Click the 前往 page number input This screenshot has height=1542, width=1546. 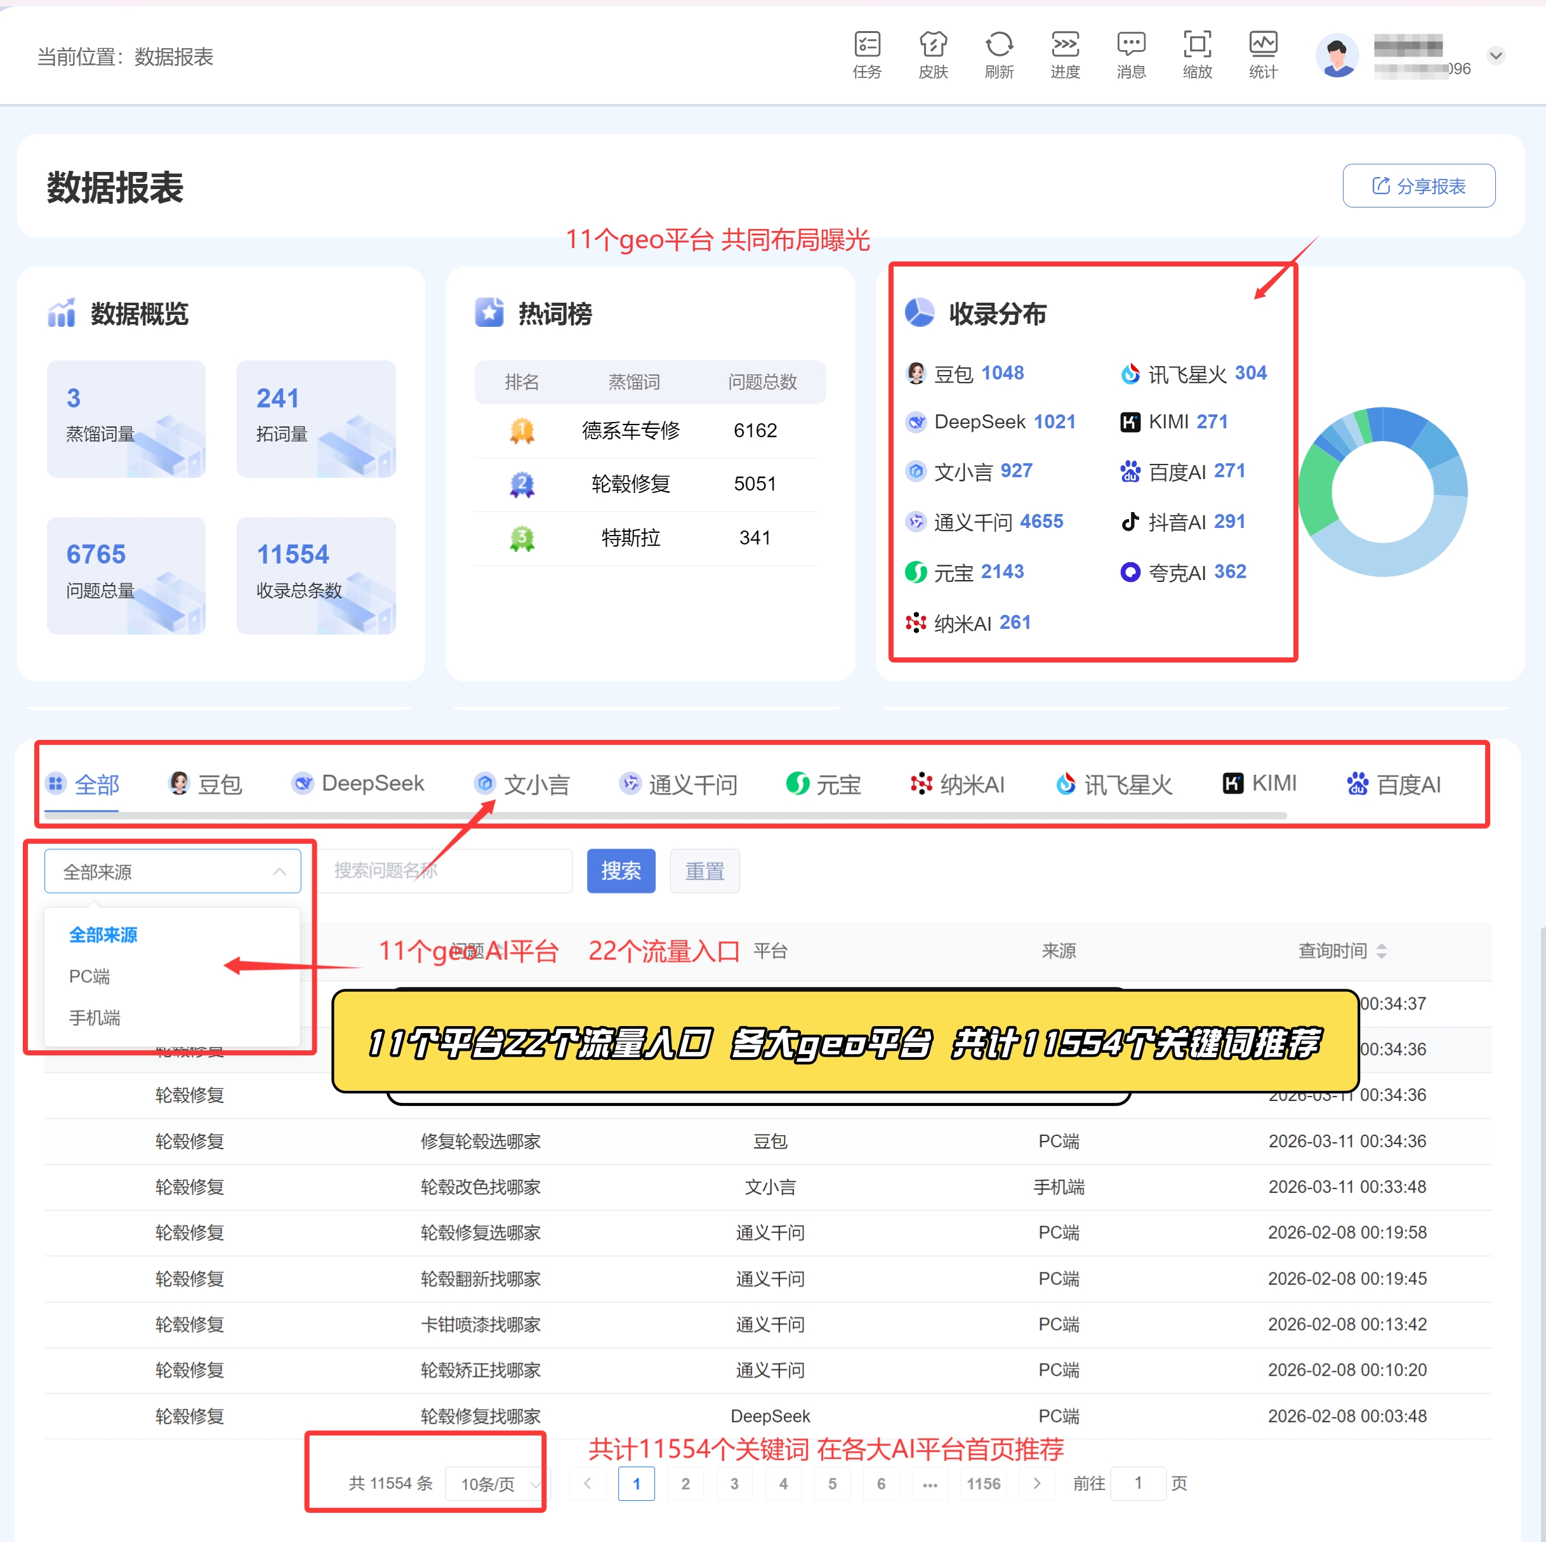pyautogui.click(x=1137, y=1484)
